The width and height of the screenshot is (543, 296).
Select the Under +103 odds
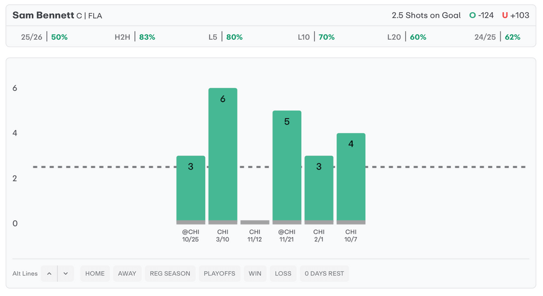515,15
